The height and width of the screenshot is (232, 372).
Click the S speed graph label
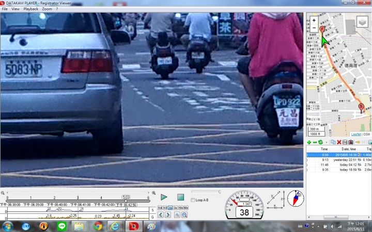point(152,210)
